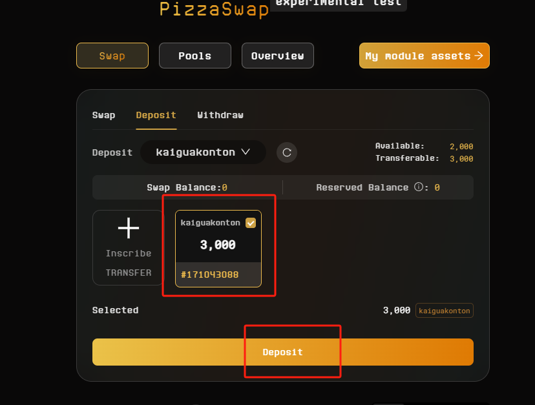Click the Available 2,000 amount
The width and height of the screenshot is (535, 405).
(461, 147)
